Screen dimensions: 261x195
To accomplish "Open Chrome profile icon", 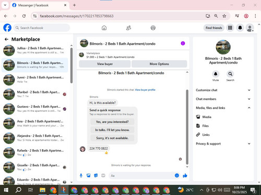I will coord(246,16).
